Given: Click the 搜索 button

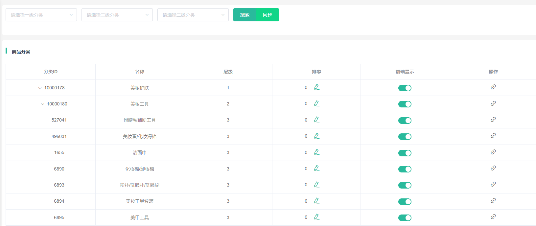Looking at the screenshot, I should 245,15.
